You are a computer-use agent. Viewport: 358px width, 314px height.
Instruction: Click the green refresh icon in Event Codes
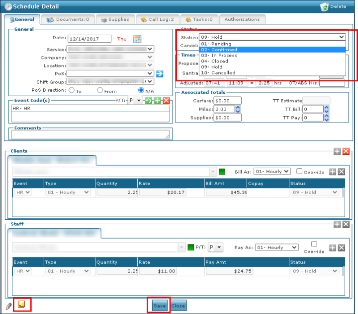pyautogui.click(x=148, y=101)
